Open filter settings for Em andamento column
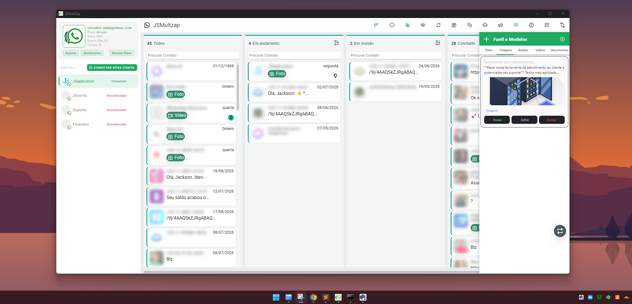632x304 pixels. click(x=336, y=43)
